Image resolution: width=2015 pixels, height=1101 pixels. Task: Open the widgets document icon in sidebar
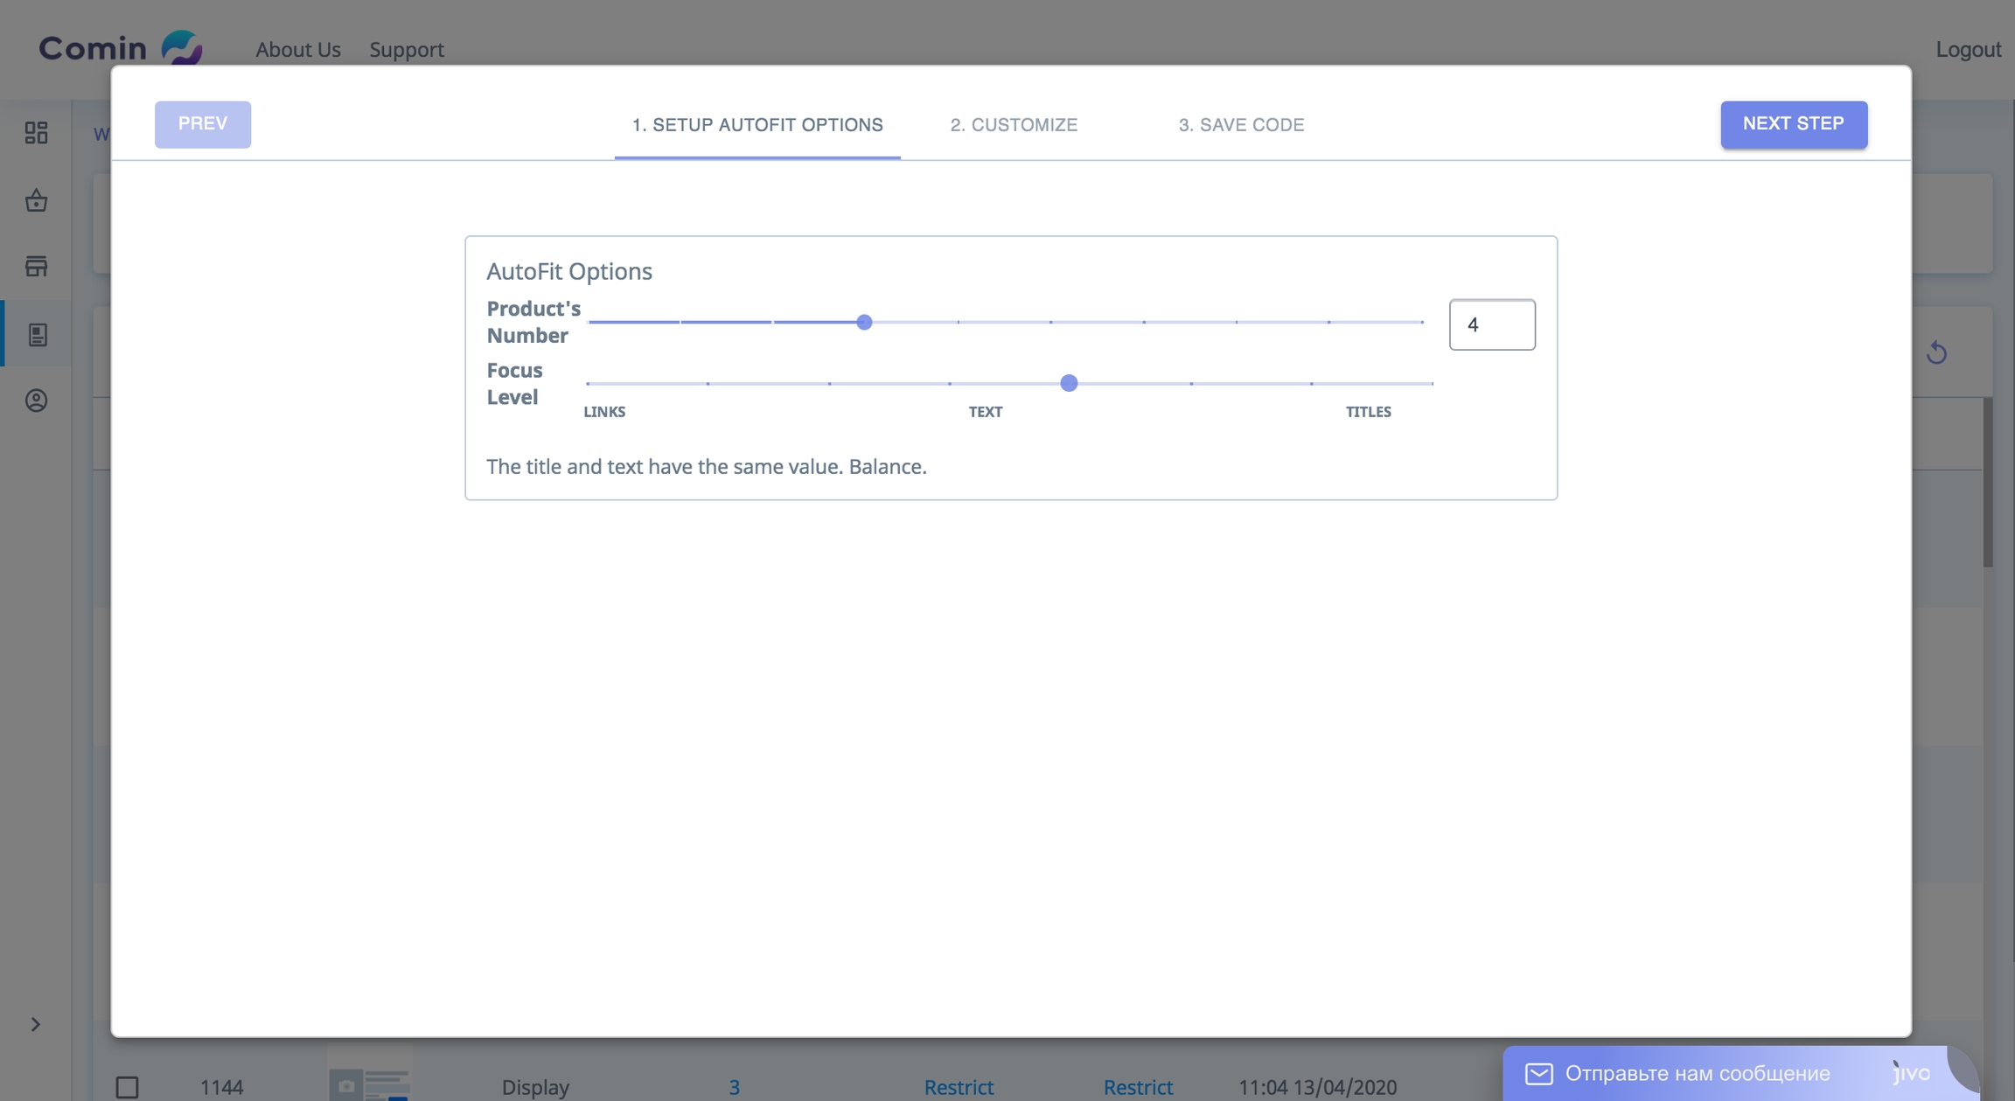click(x=37, y=334)
